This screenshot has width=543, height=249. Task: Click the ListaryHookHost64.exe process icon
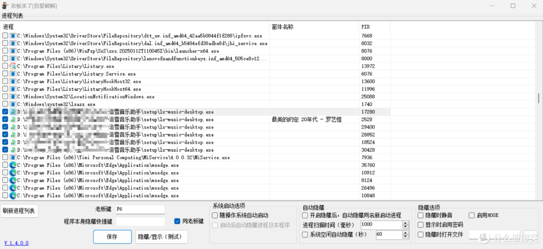(x=13, y=89)
